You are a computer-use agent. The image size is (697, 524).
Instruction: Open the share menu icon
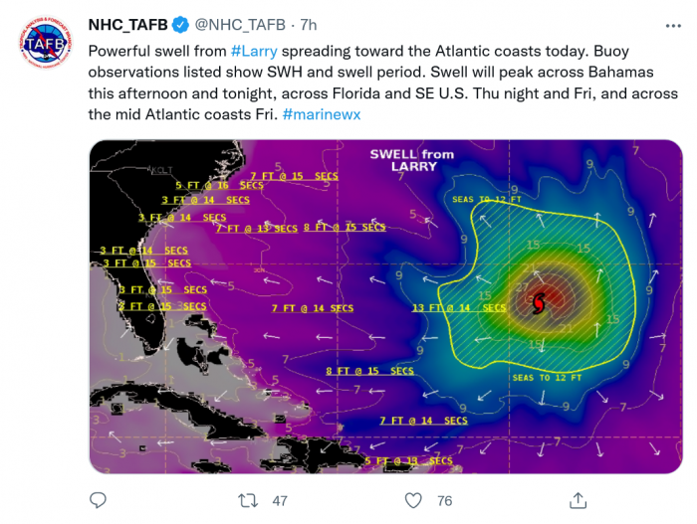(579, 500)
